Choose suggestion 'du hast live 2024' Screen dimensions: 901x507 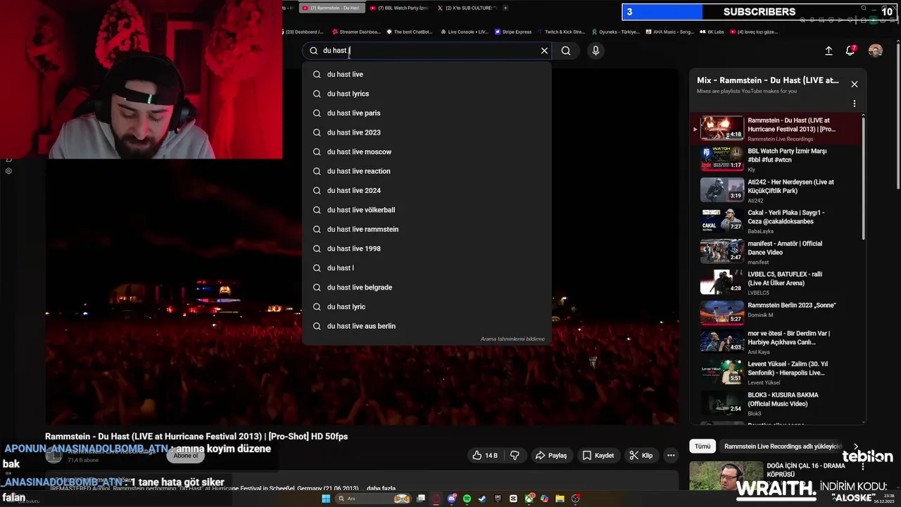pos(427,190)
